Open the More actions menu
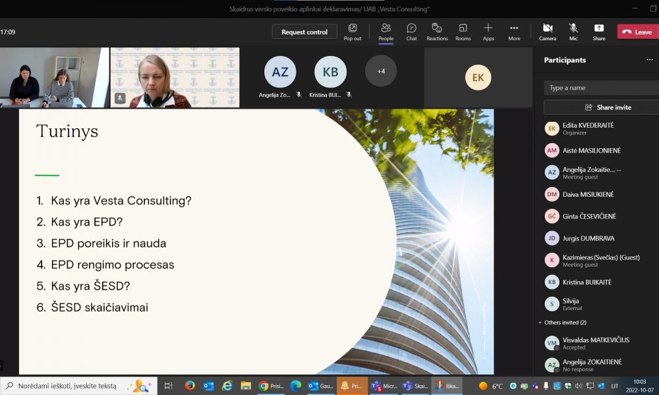 (514, 32)
